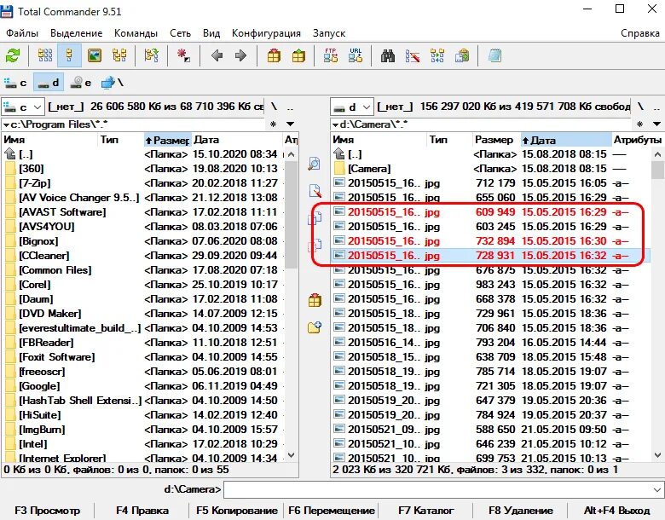Screen dimensions: 665x520
Task: Click F6 Перемещение button
Action: click(332, 511)
